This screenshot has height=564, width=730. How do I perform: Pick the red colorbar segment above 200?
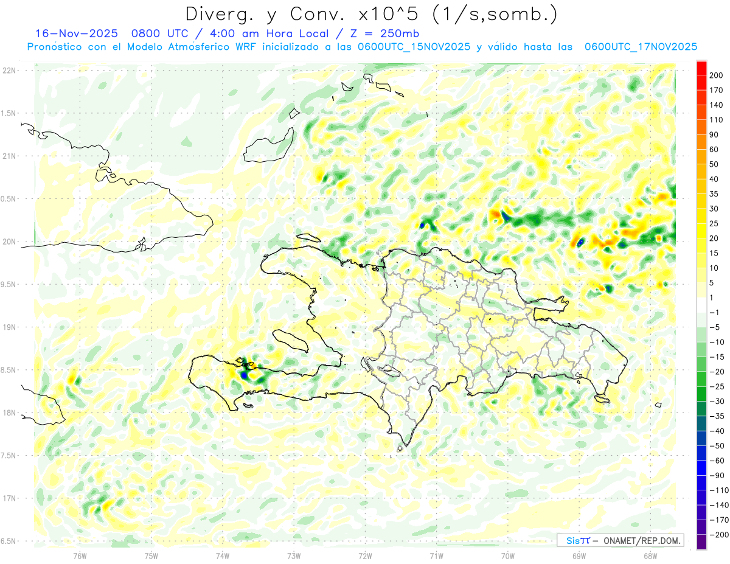pyautogui.click(x=701, y=67)
